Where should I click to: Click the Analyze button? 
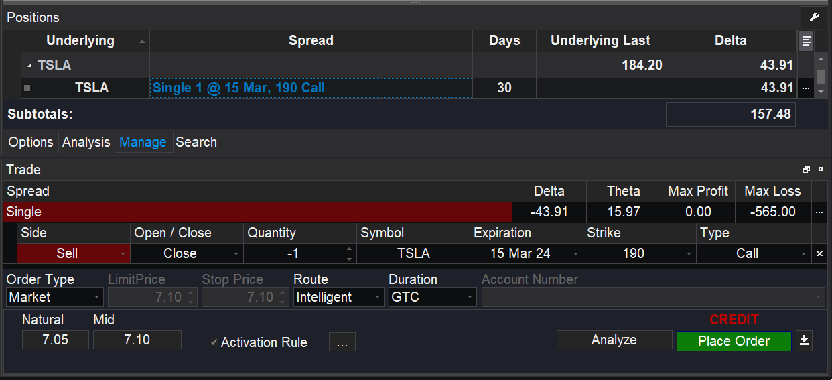(x=614, y=340)
